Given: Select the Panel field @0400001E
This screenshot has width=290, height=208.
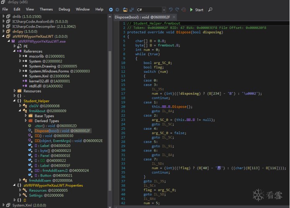Looking at the screenshot, I should click(53, 156).
